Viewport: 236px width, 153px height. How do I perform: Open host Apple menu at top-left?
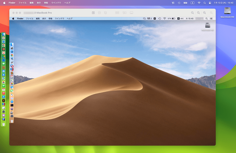[x=4, y=3]
